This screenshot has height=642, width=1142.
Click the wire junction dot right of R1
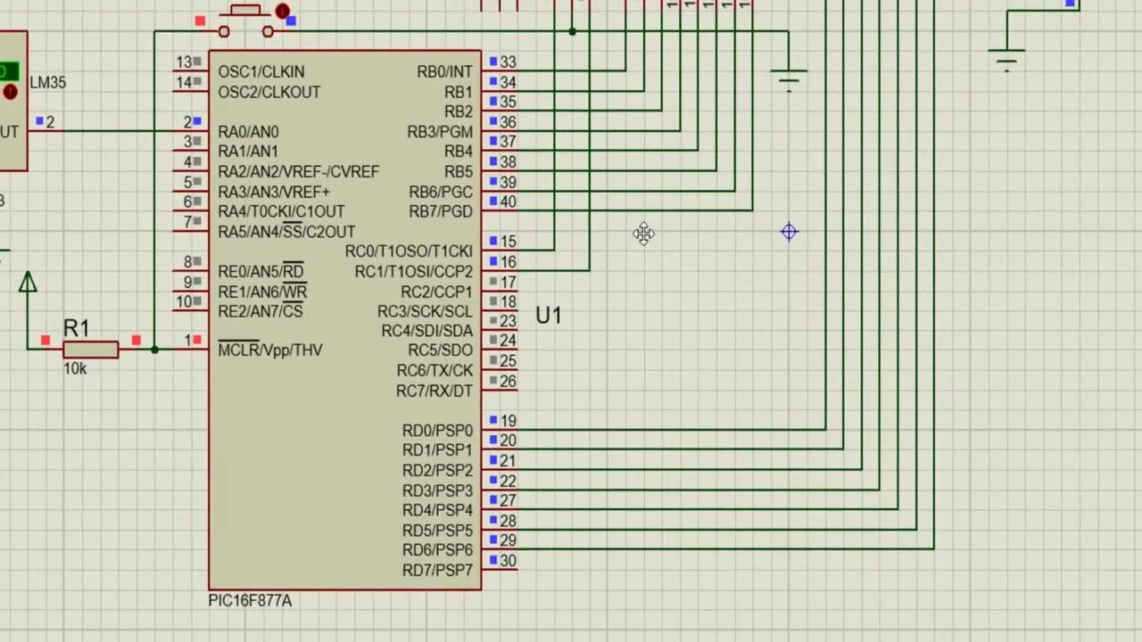click(x=154, y=350)
